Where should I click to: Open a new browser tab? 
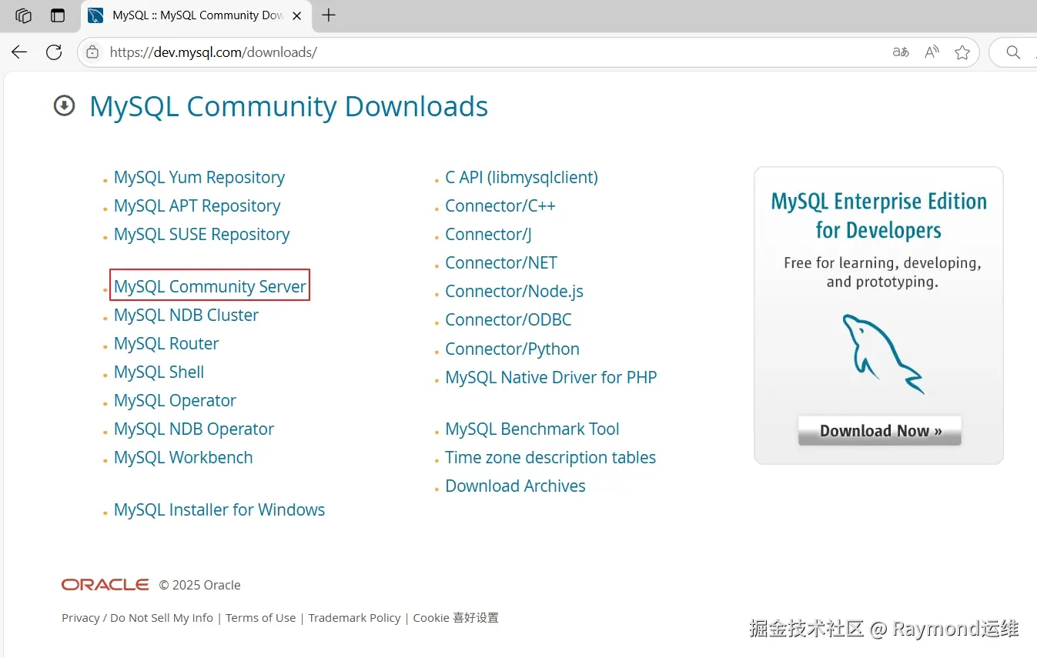[x=329, y=15]
